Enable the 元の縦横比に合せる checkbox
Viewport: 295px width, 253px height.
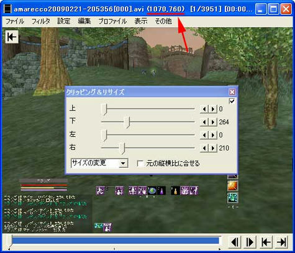(140, 163)
